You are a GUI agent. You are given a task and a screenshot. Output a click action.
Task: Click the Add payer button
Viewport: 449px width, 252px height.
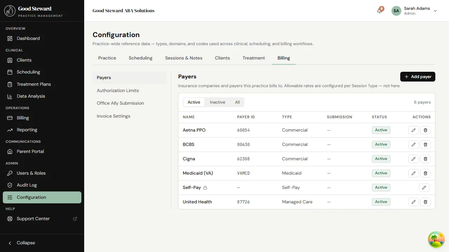coord(417,77)
